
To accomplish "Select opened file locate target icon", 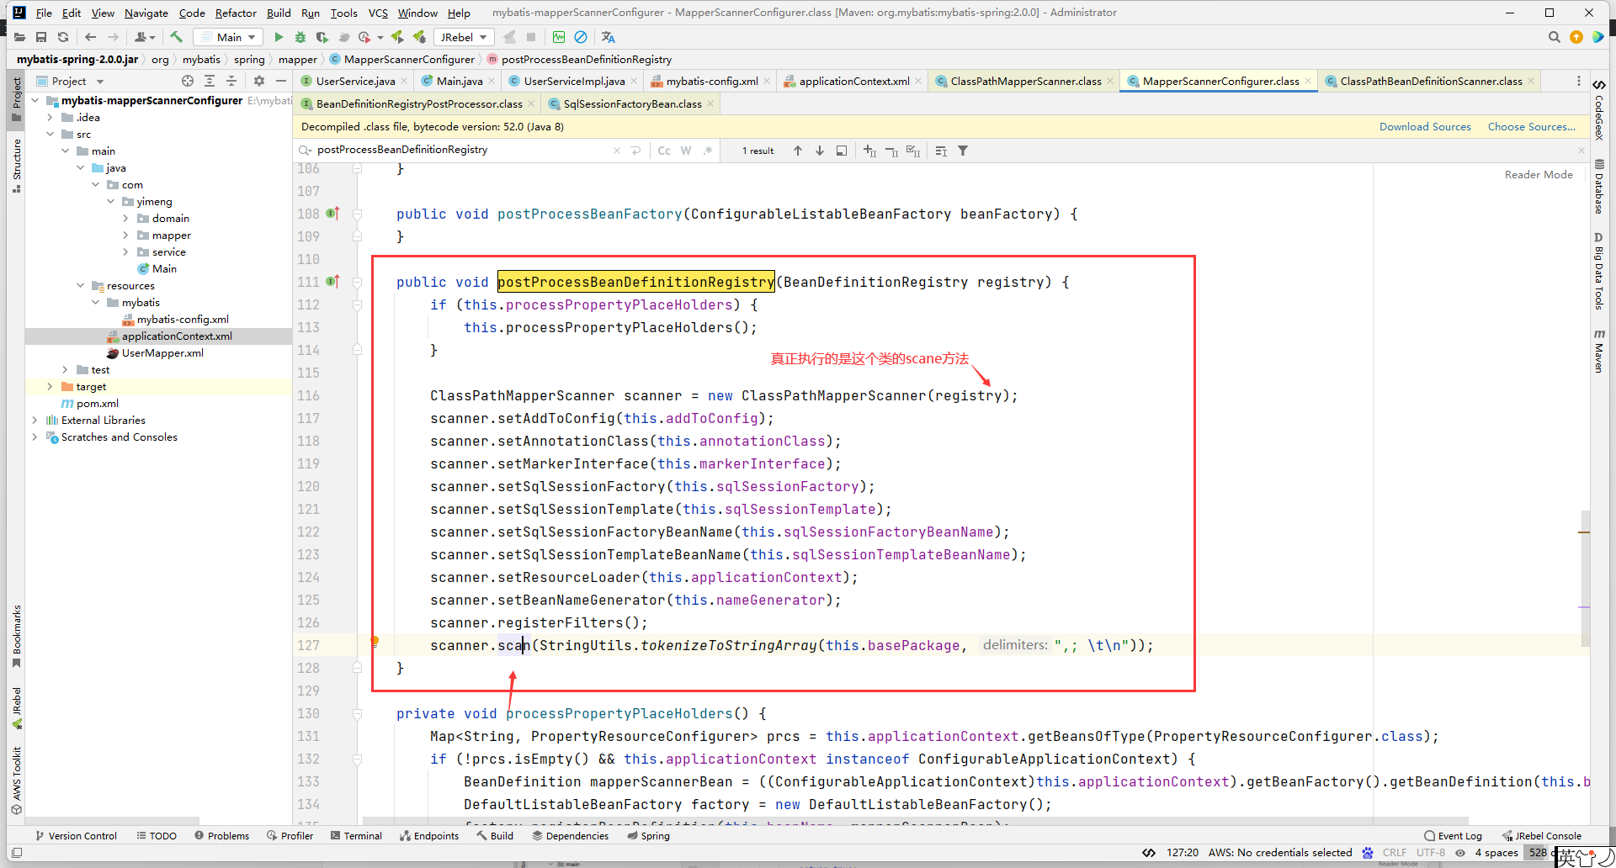I will (x=188, y=81).
